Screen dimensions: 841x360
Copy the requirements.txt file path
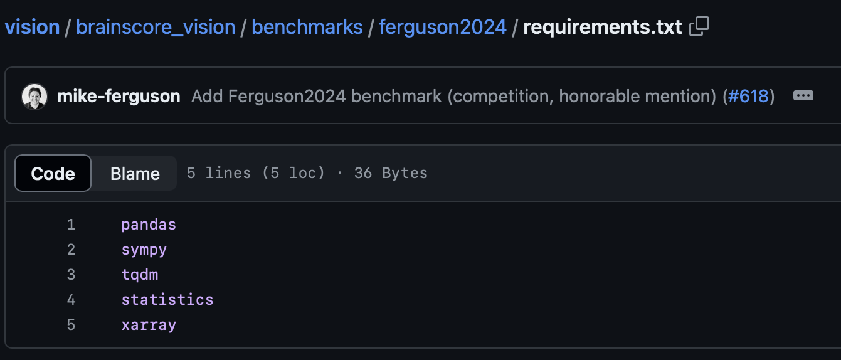click(x=699, y=27)
